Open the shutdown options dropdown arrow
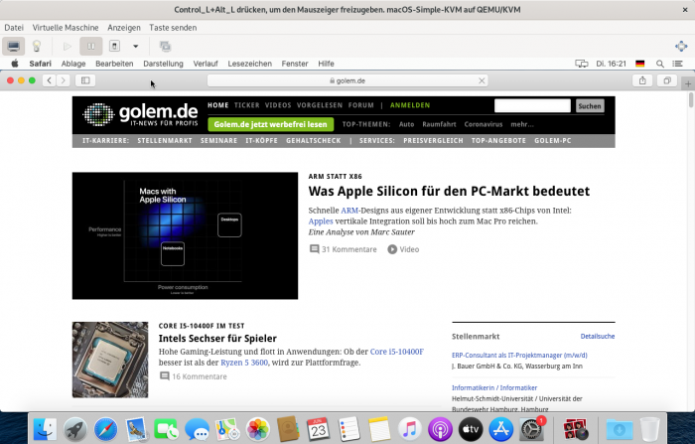The width and height of the screenshot is (695, 444). 136,46
